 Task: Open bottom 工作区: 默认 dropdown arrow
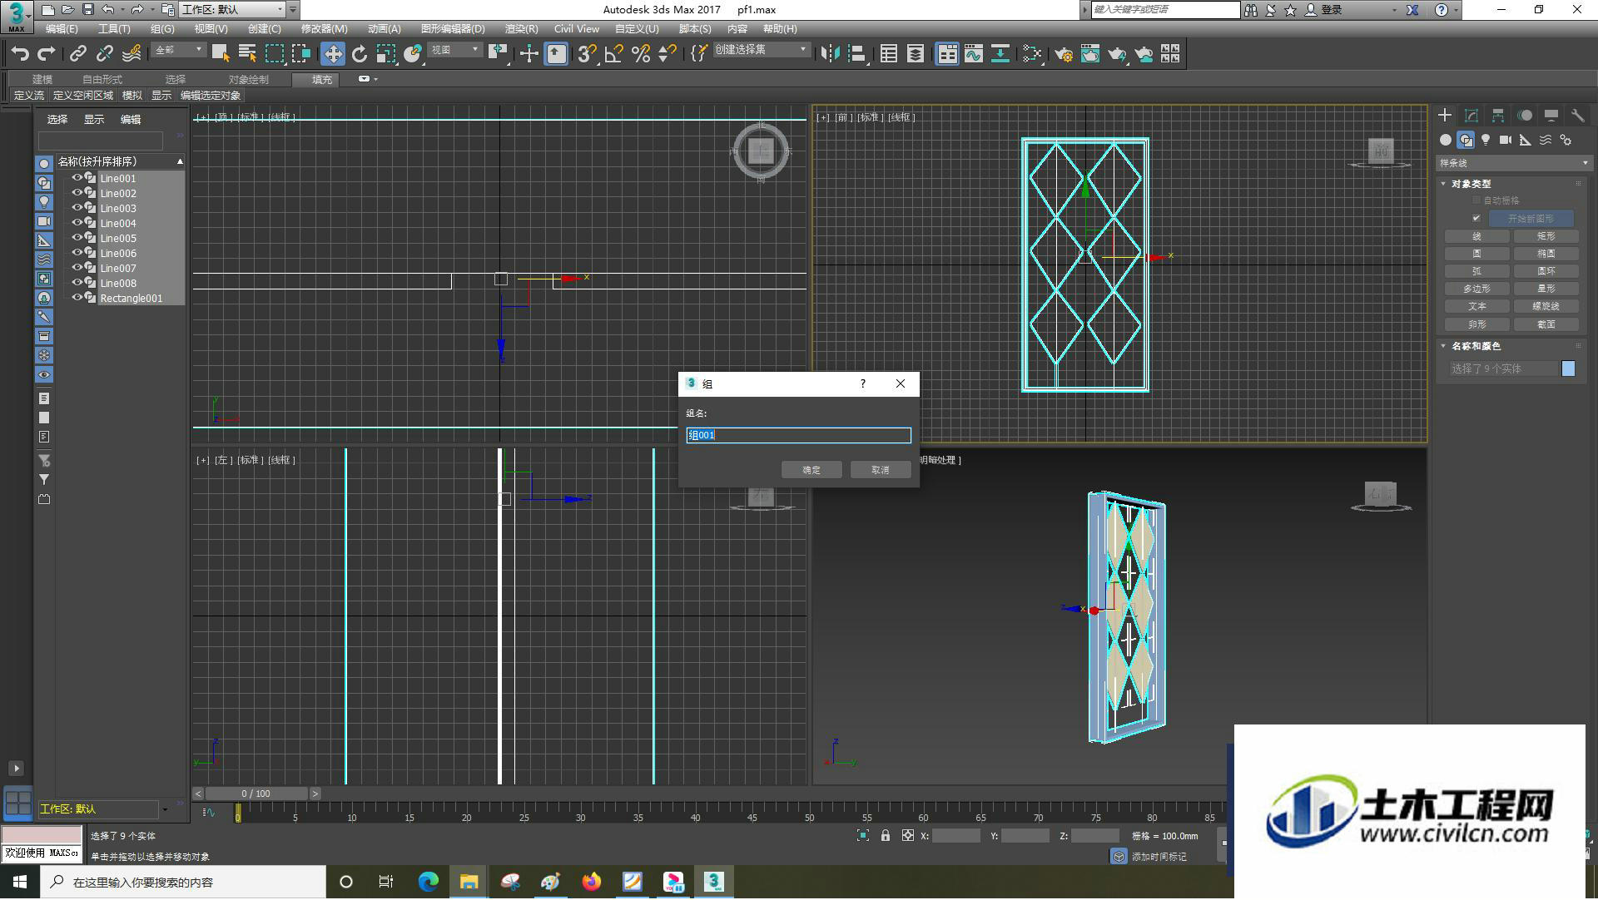(165, 809)
